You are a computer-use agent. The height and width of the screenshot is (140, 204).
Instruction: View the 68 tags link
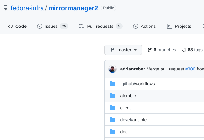192,50
